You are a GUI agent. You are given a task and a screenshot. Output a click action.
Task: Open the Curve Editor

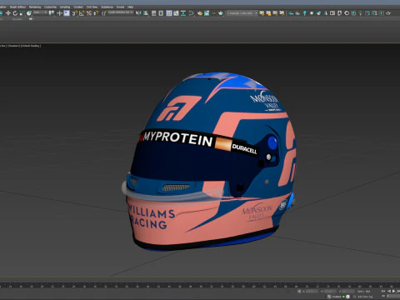pos(176,13)
